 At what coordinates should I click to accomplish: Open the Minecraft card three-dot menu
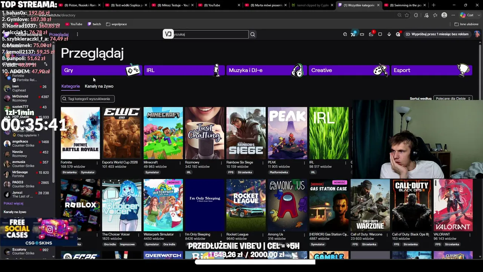coord(180,163)
